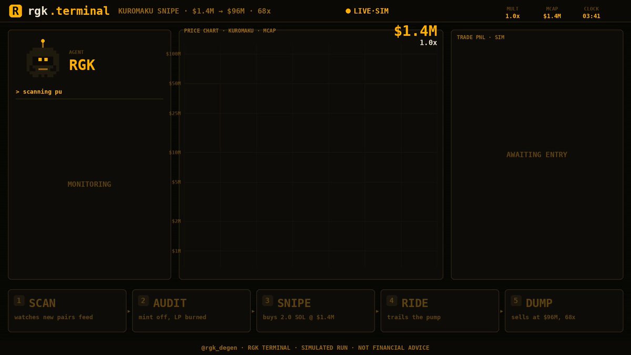Click the AWAITING ENTRY placeholder text
Viewport: 631px width, 355px height.
pos(537,155)
